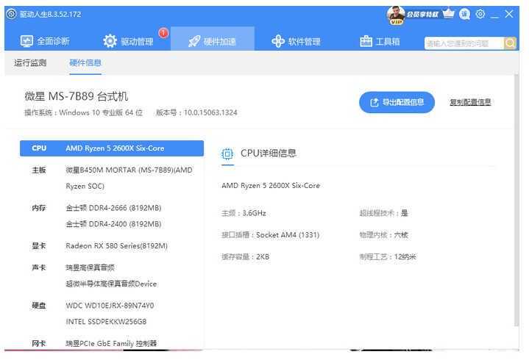Click the 驱动管理 gear icon
This screenshot has height=360, width=529.
point(110,41)
